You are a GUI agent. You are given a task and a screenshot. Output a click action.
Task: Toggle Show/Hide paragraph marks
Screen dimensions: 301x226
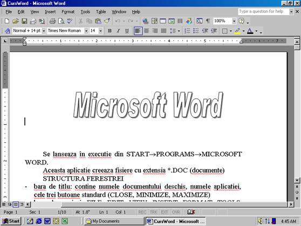[x=208, y=21]
